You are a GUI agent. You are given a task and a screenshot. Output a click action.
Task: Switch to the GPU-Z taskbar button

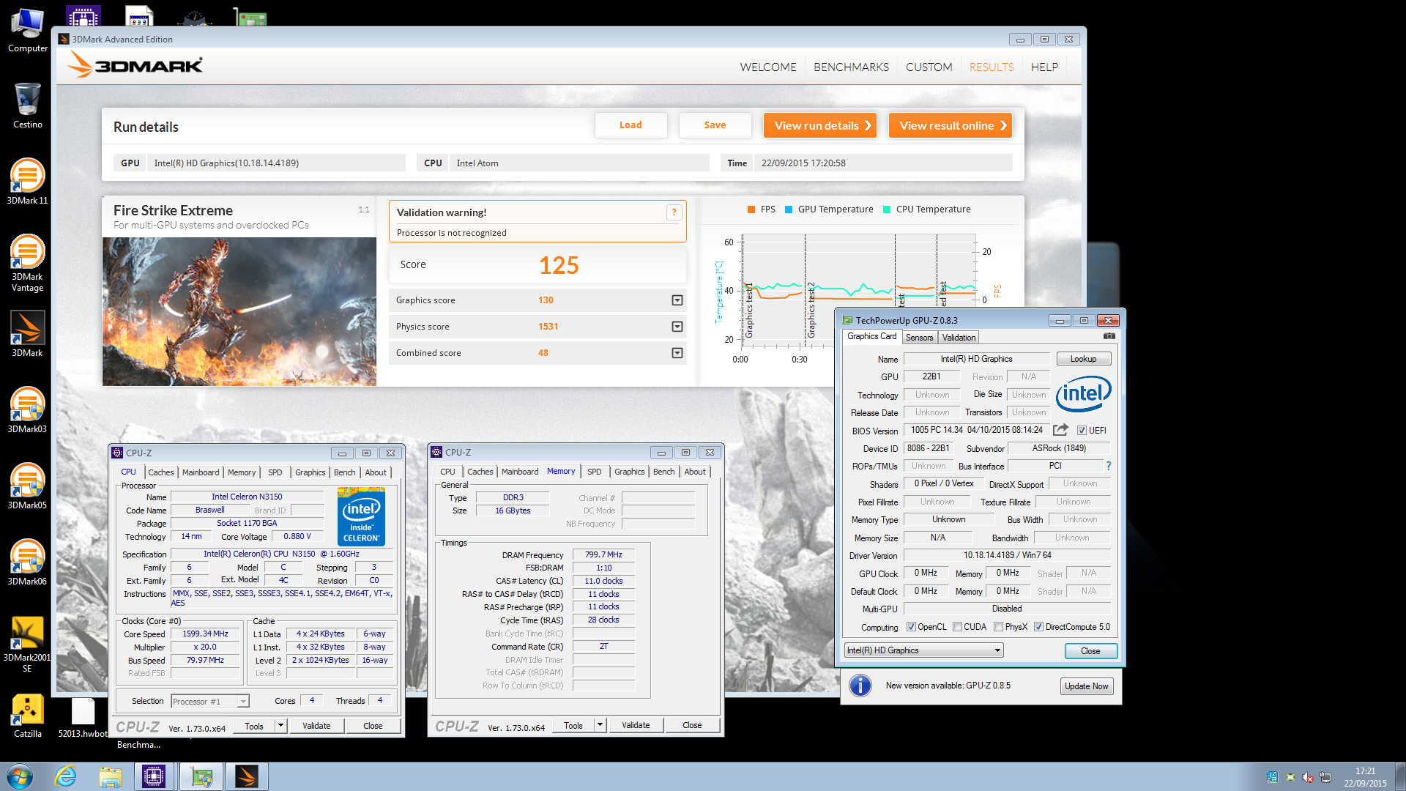[201, 776]
